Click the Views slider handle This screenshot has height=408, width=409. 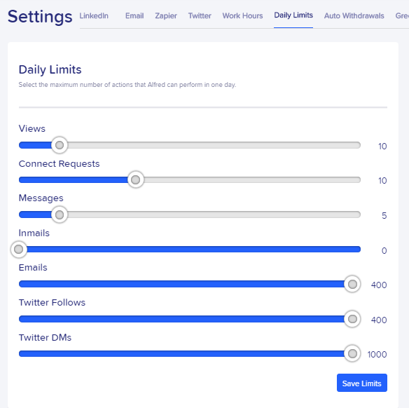(x=60, y=145)
